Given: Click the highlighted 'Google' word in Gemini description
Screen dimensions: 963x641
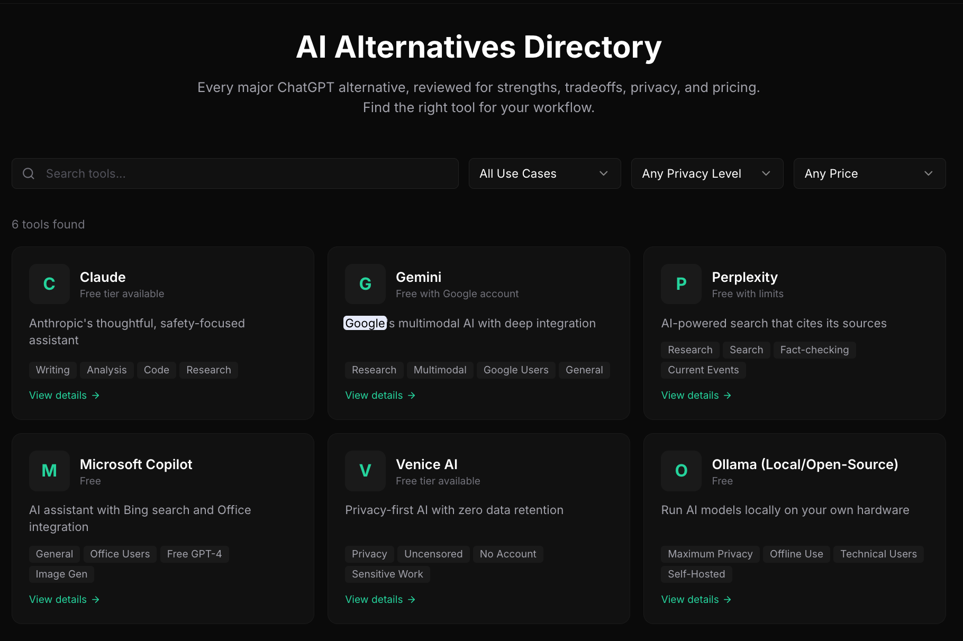Looking at the screenshot, I should [365, 323].
